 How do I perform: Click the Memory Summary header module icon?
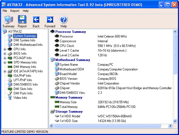pos(53,97)
